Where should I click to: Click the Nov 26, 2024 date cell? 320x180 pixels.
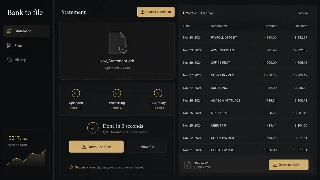click(192, 101)
